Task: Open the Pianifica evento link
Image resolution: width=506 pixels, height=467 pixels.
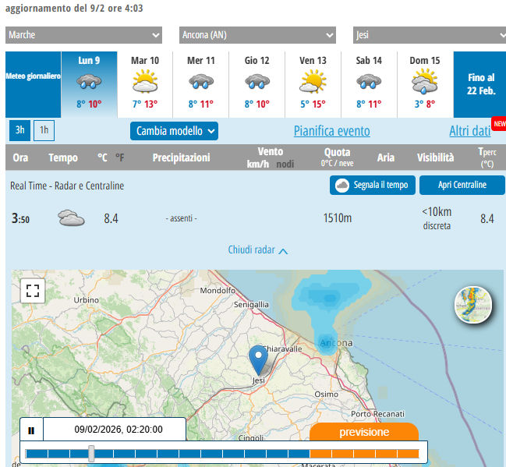Action: pyautogui.click(x=331, y=131)
